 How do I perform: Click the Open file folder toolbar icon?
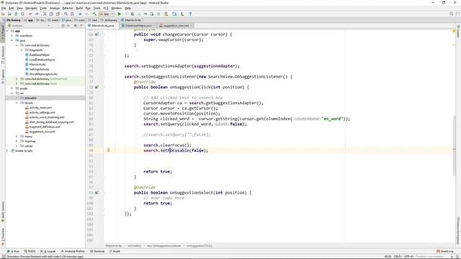pyautogui.click(x=3, y=14)
